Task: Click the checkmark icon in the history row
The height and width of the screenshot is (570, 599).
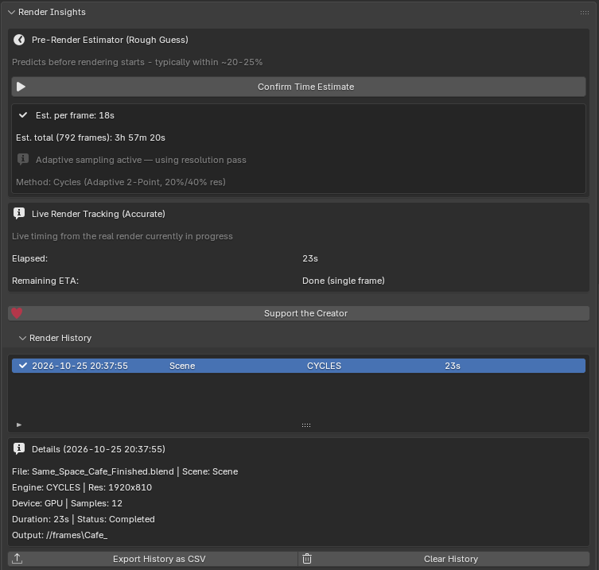Action: click(23, 366)
